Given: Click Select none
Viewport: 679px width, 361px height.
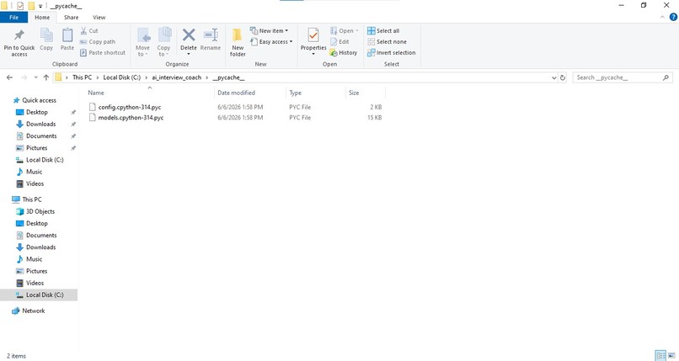Looking at the screenshot, I should (388, 42).
